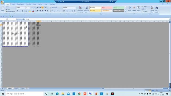Toggle Wrap Text

(53, 8)
